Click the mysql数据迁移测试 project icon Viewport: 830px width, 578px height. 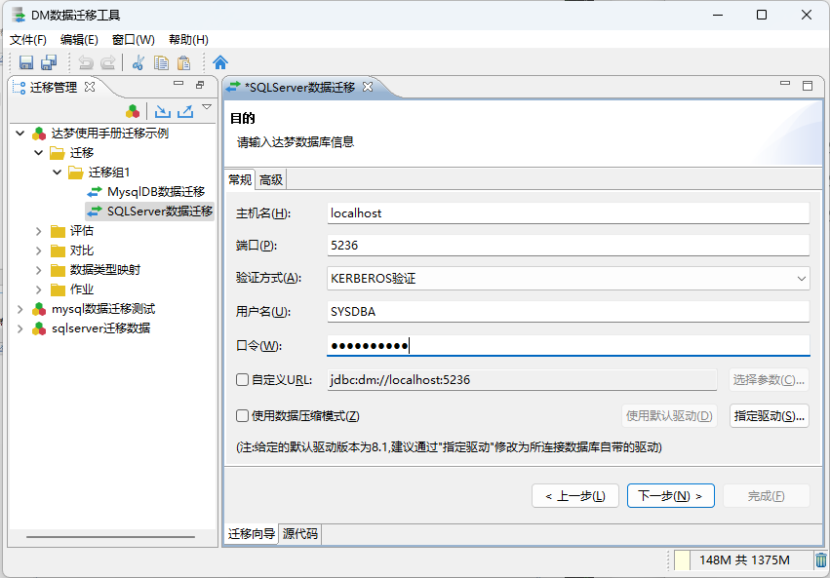pyautogui.click(x=39, y=309)
